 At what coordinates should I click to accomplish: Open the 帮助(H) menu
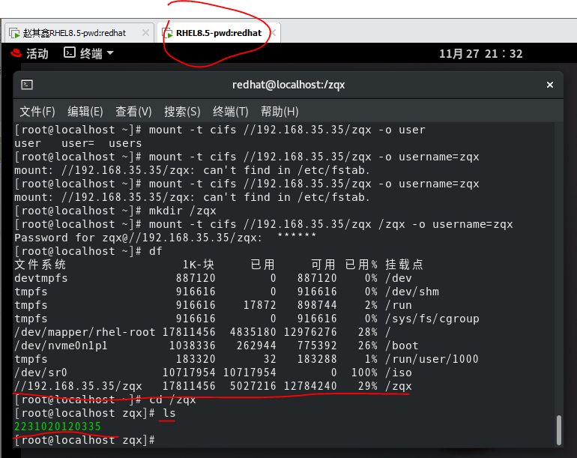coord(280,111)
